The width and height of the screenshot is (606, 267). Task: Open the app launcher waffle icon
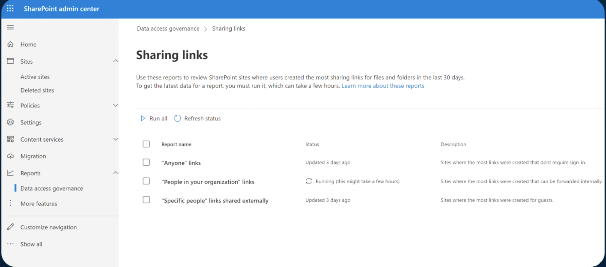(x=10, y=9)
